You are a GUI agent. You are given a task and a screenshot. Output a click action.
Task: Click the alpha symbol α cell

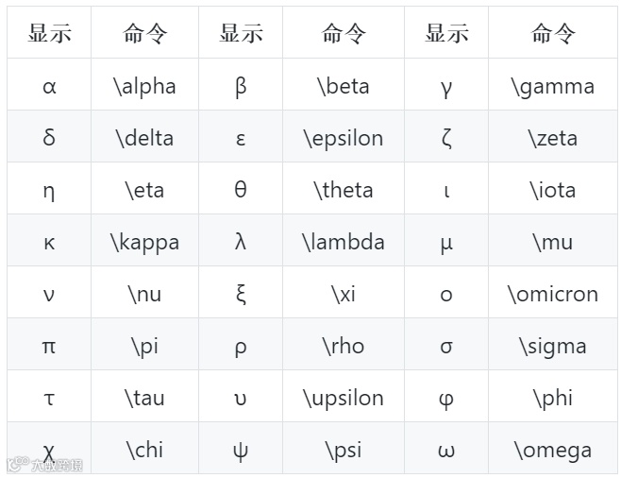[x=49, y=84]
